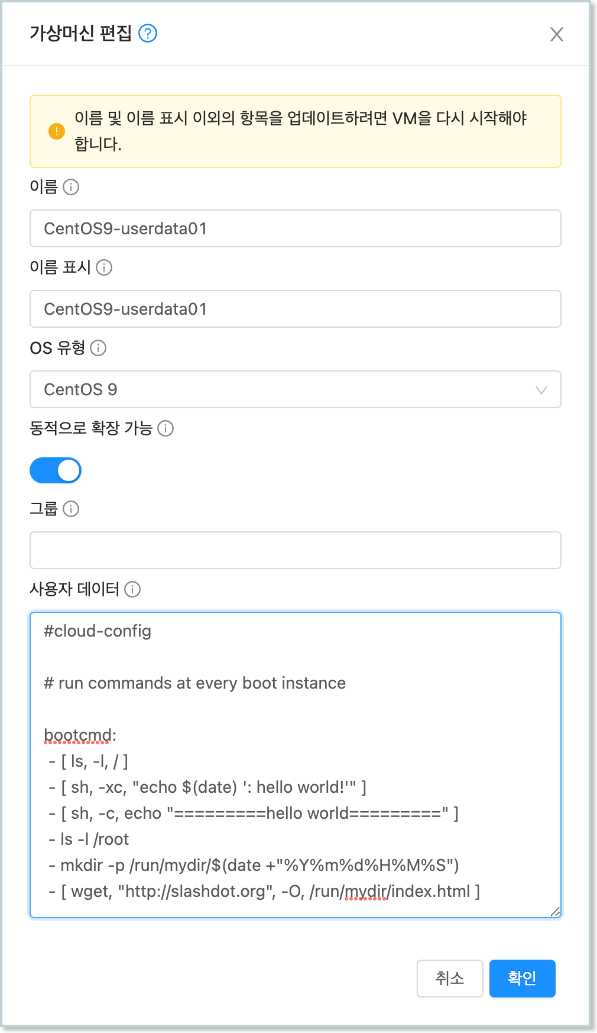Click the info icon beside 사용자 데이터
597x1033 pixels.
point(132,589)
